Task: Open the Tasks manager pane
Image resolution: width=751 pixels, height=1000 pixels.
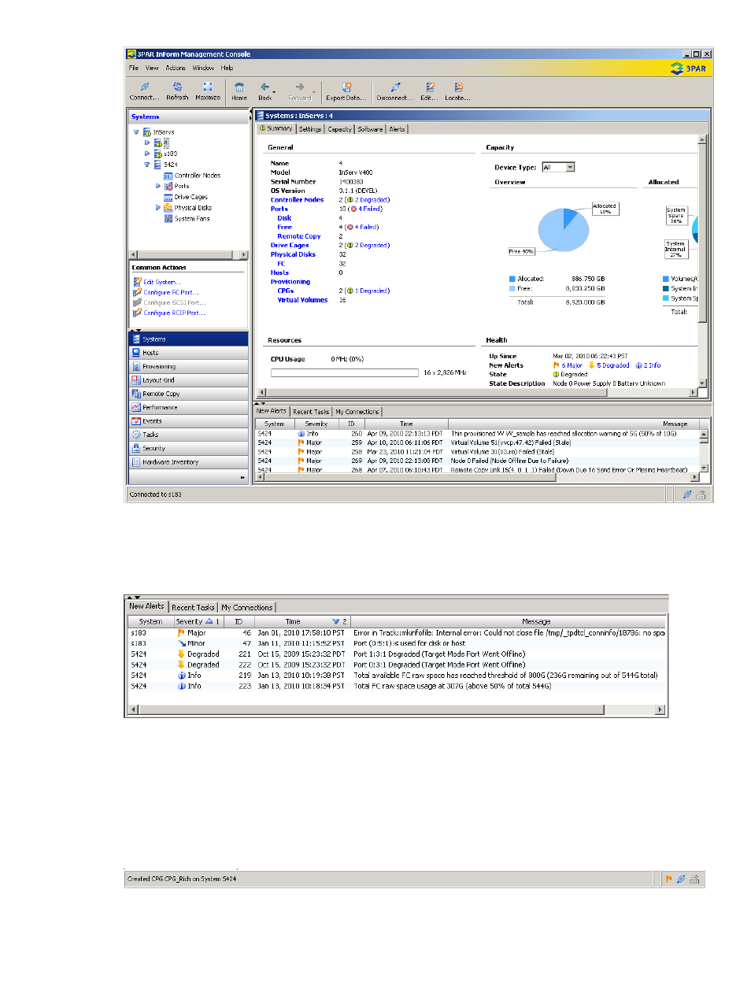Action: [x=188, y=435]
